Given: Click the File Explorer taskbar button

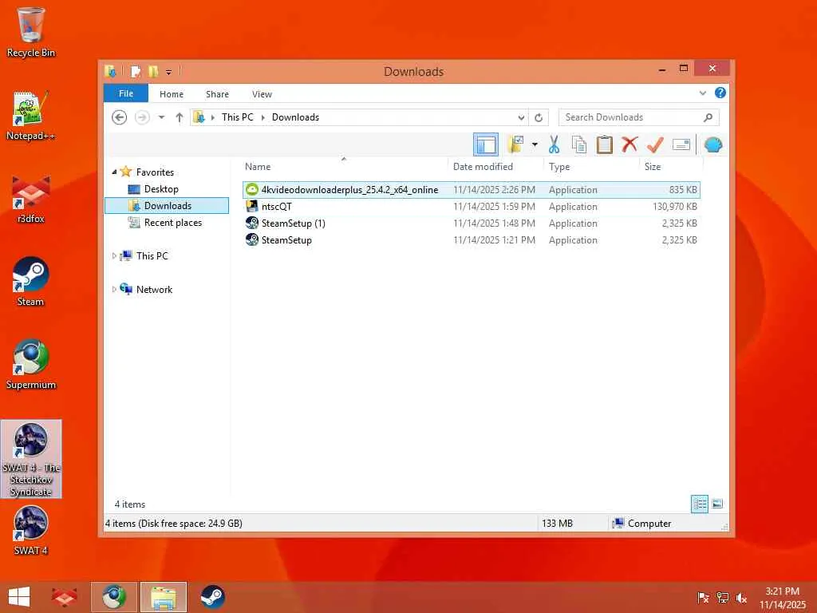Looking at the screenshot, I should point(163,597).
